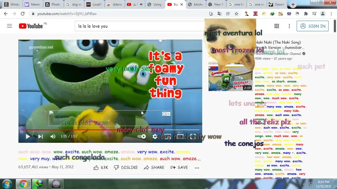Click the DISLIKE button
337x189 pixels.
coord(126,167)
